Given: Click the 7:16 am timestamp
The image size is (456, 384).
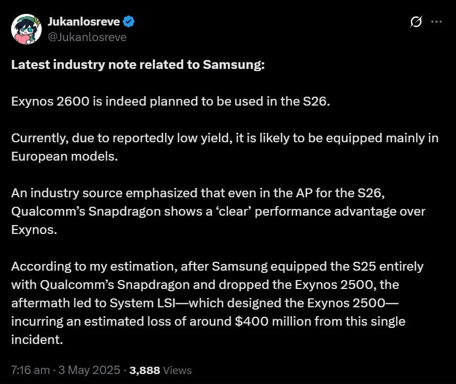Looking at the screenshot, I should pyautogui.click(x=30, y=370).
